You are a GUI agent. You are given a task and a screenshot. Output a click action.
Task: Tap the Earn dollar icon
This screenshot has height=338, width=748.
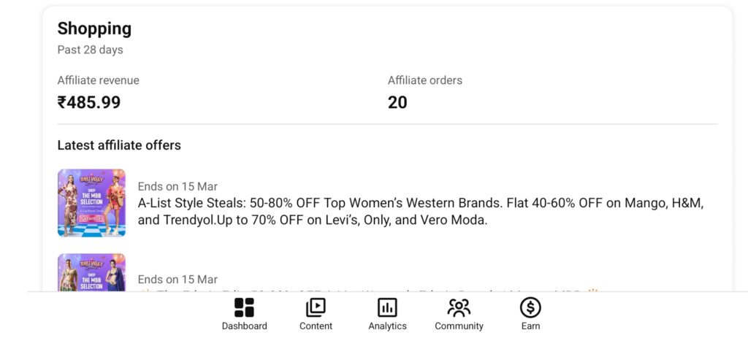[530, 307]
